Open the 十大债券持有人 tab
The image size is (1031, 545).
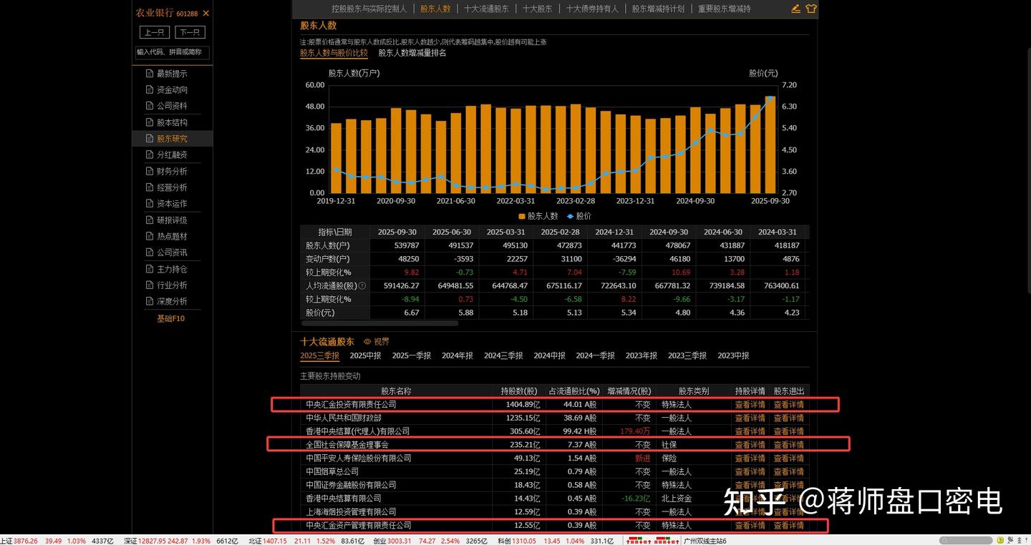click(592, 9)
